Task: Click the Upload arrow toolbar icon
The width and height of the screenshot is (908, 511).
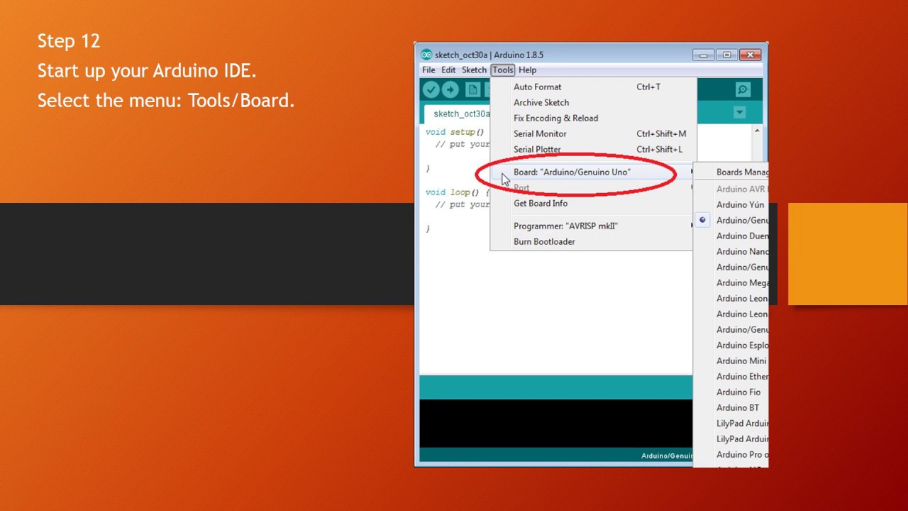Action: [x=450, y=89]
